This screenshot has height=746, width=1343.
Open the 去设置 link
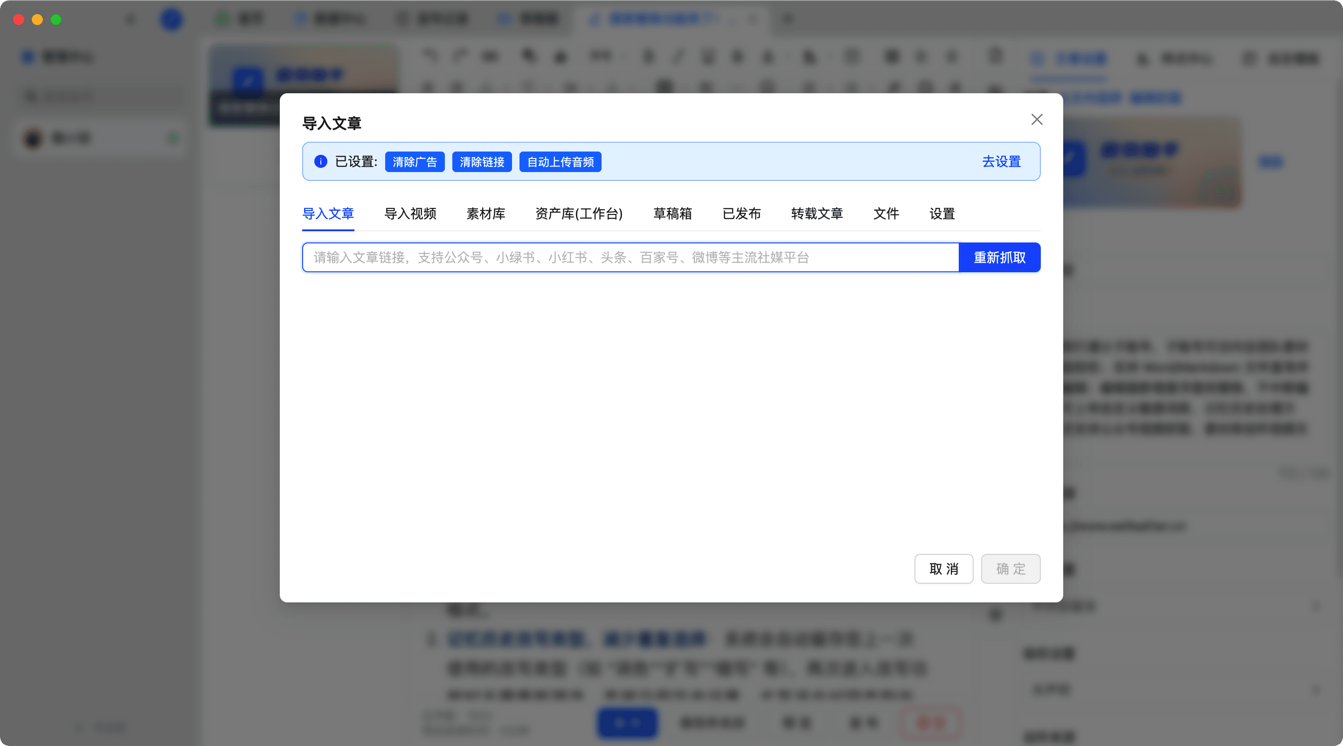pyautogui.click(x=1001, y=162)
